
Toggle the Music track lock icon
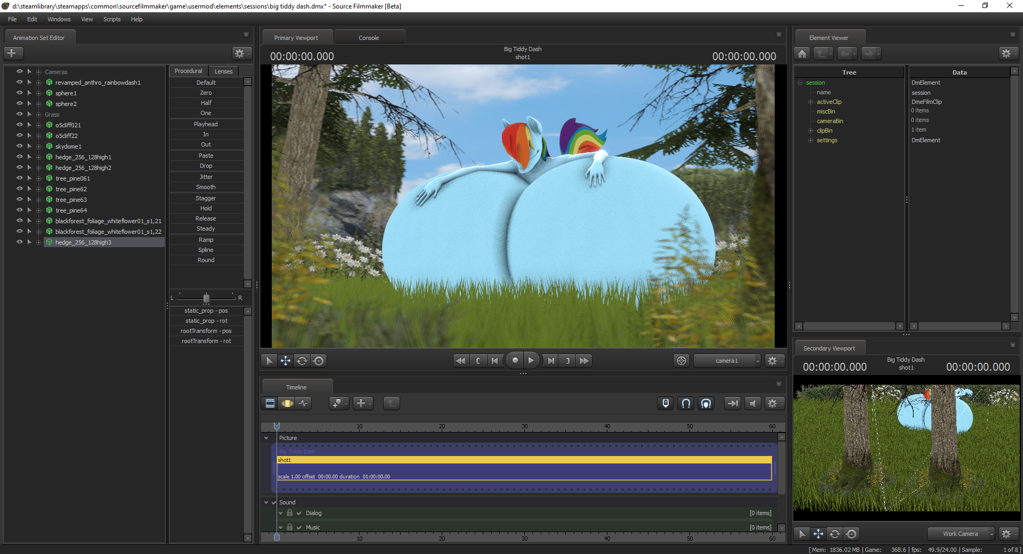point(290,527)
